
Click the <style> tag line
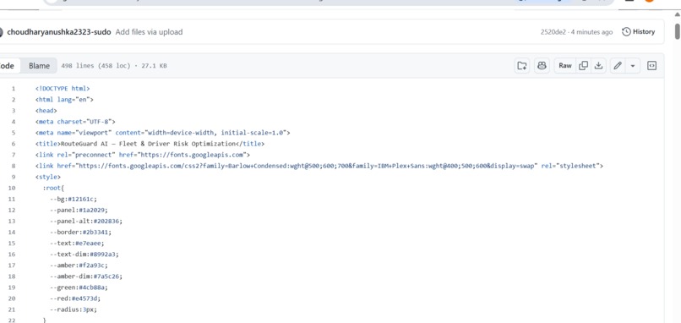click(48, 177)
